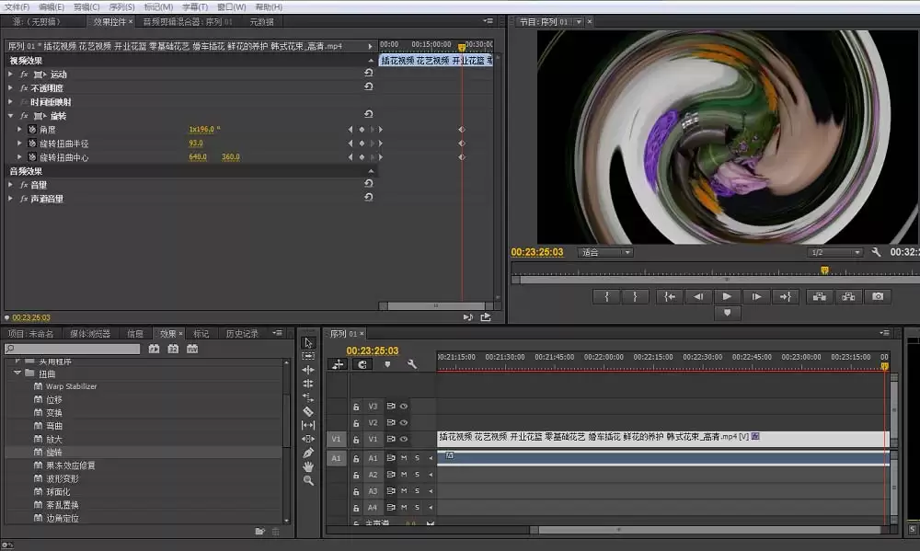This screenshot has width=920, height=551.
Task: Switch to the 历史记录 tab
Action: pyautogui.click(x=242, y=333)
